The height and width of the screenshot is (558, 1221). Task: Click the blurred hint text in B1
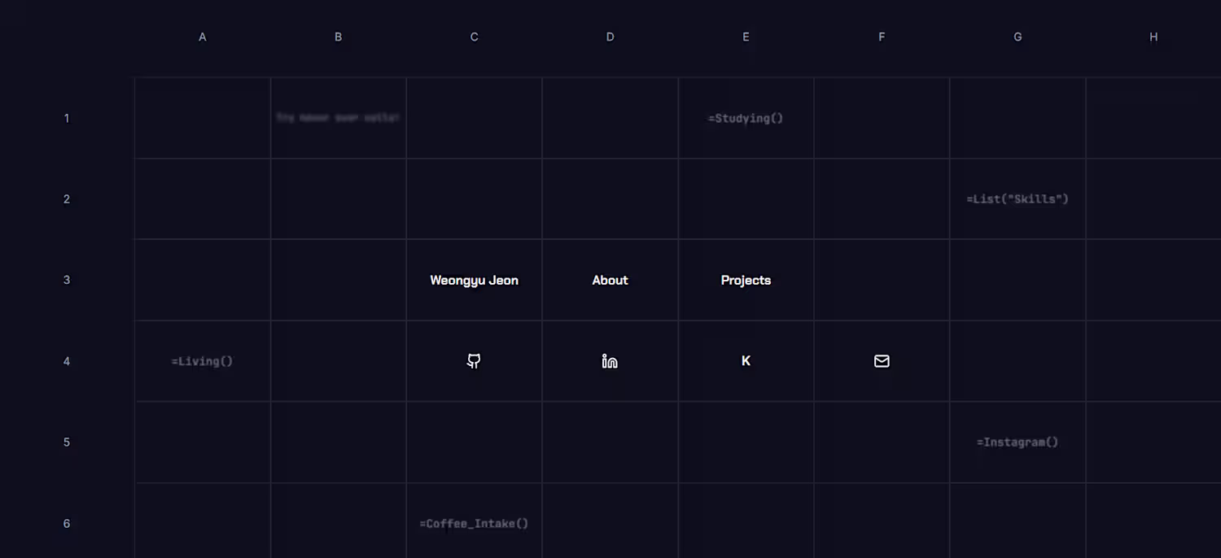tap(338, 118)
